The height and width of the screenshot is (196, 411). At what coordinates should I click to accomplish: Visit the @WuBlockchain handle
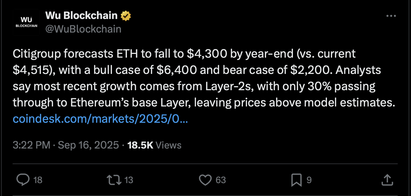click(82, 29)
